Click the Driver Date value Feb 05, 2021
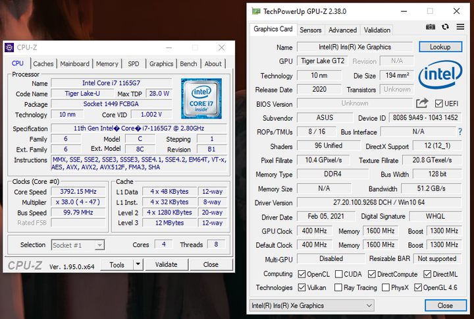474x319 pixels. [x=326, y=216]
